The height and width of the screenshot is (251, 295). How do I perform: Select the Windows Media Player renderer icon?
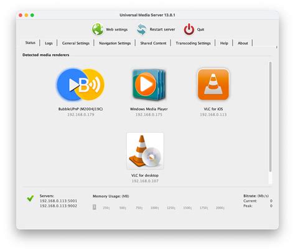(x=149, y=85)
